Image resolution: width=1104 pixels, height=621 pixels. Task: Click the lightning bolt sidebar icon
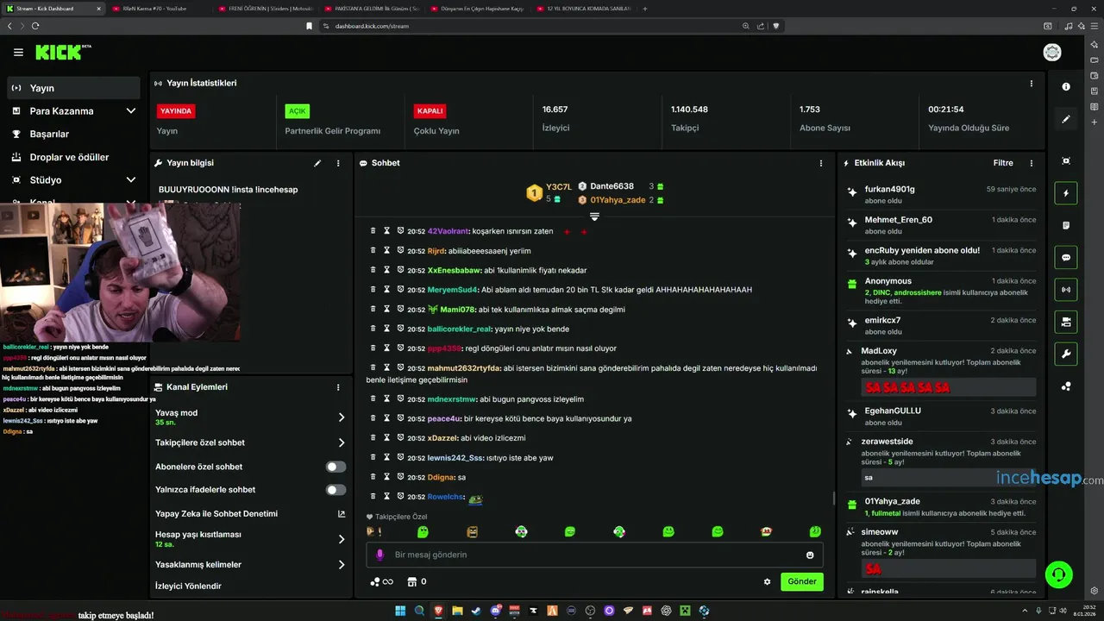tap(1066, 193)
